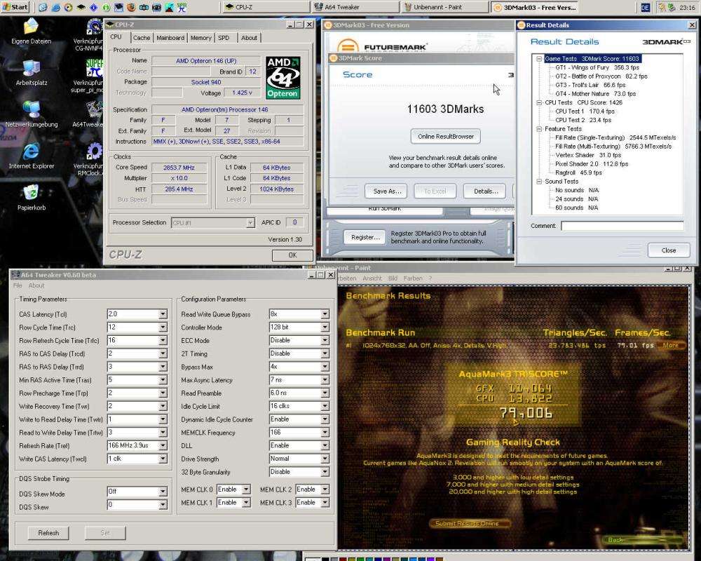Image resolution: width=701 pixels, height=561 pixels.
Task: Close the Result Details dialog
Action: click(x=668, y=250)
